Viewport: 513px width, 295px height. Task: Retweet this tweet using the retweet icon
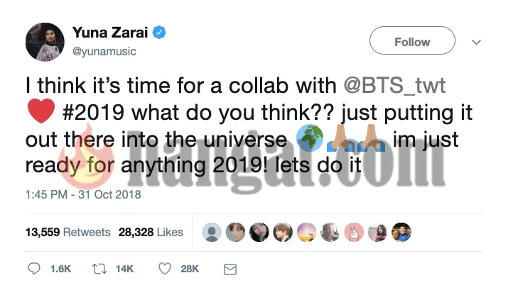pos(97,269)
